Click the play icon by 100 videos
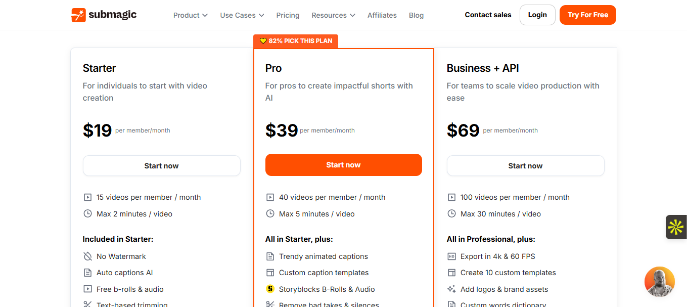This screenshot has height=307, width=687. (x=451, y=197)
